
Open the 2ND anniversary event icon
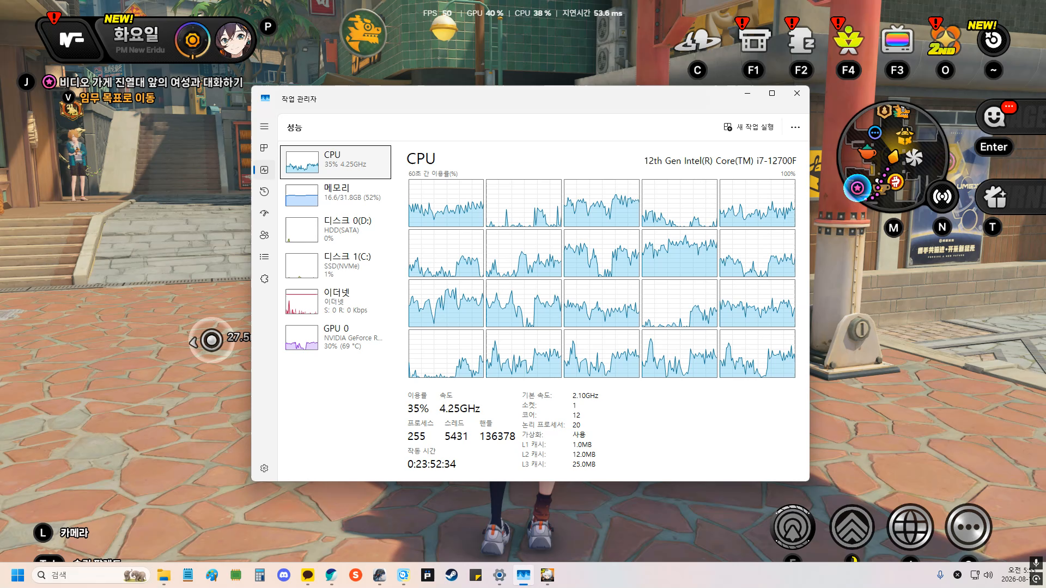[x=945, y=40]
